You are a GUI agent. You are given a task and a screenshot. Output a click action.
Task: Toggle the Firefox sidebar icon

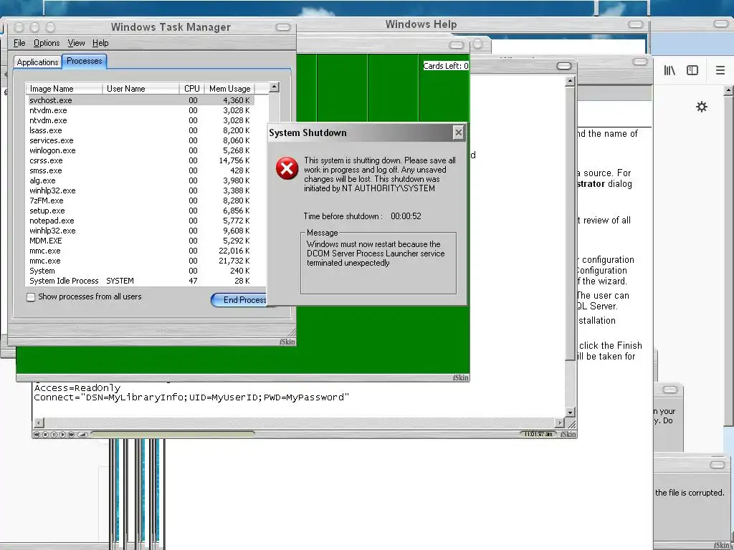(x=692, y=70)
